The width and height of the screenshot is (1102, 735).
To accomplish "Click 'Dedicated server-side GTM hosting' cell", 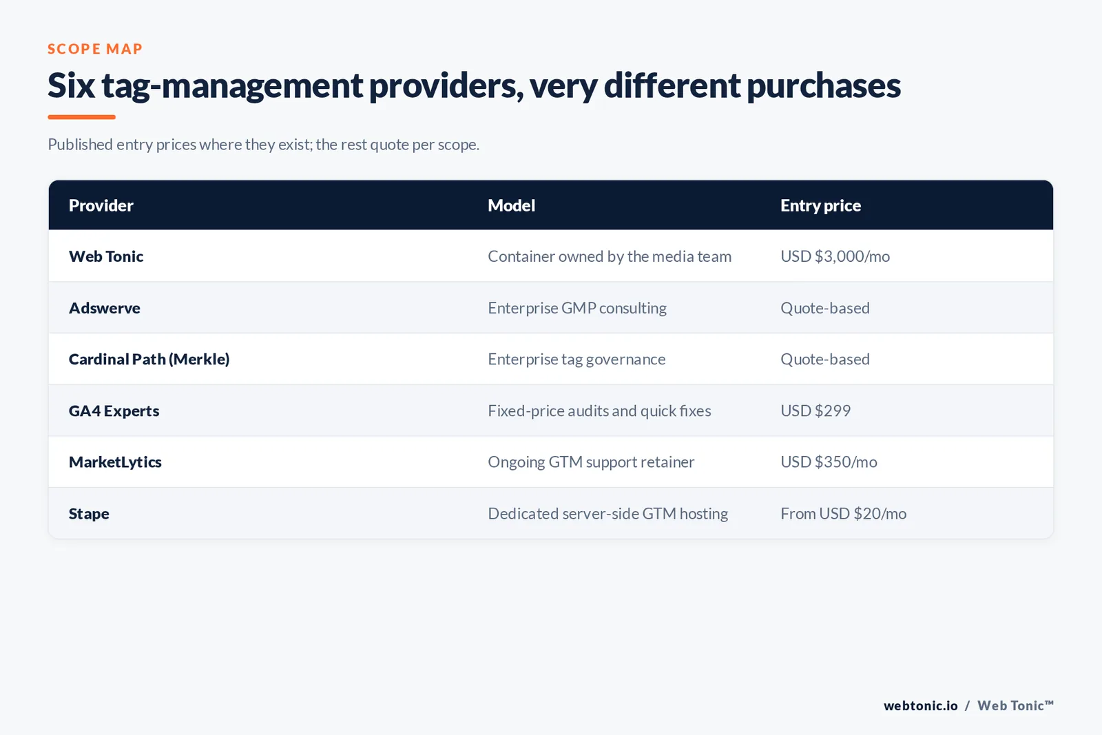I will 608,514.
